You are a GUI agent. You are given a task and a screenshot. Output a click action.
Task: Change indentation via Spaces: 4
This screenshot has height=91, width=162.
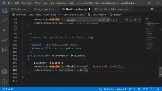[x=121, y=89]
